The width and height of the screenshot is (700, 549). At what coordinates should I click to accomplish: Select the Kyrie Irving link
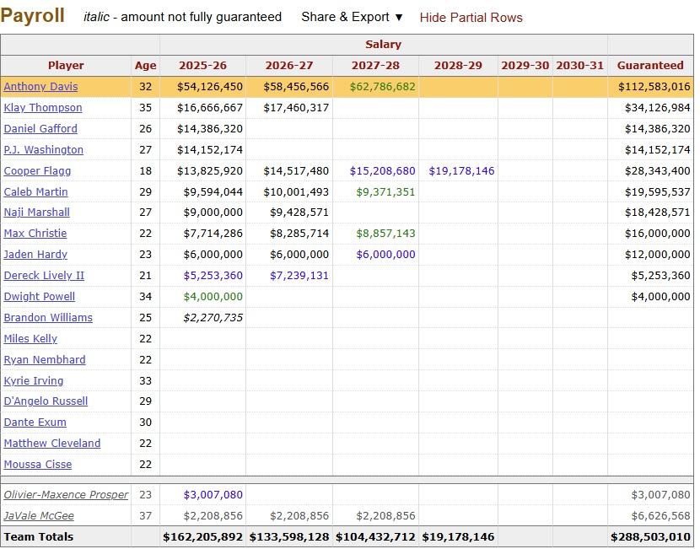click(x=34, y=381)
